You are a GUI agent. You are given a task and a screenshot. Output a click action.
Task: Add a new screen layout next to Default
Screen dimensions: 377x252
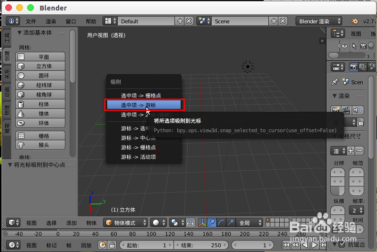[x=180, y=21]
